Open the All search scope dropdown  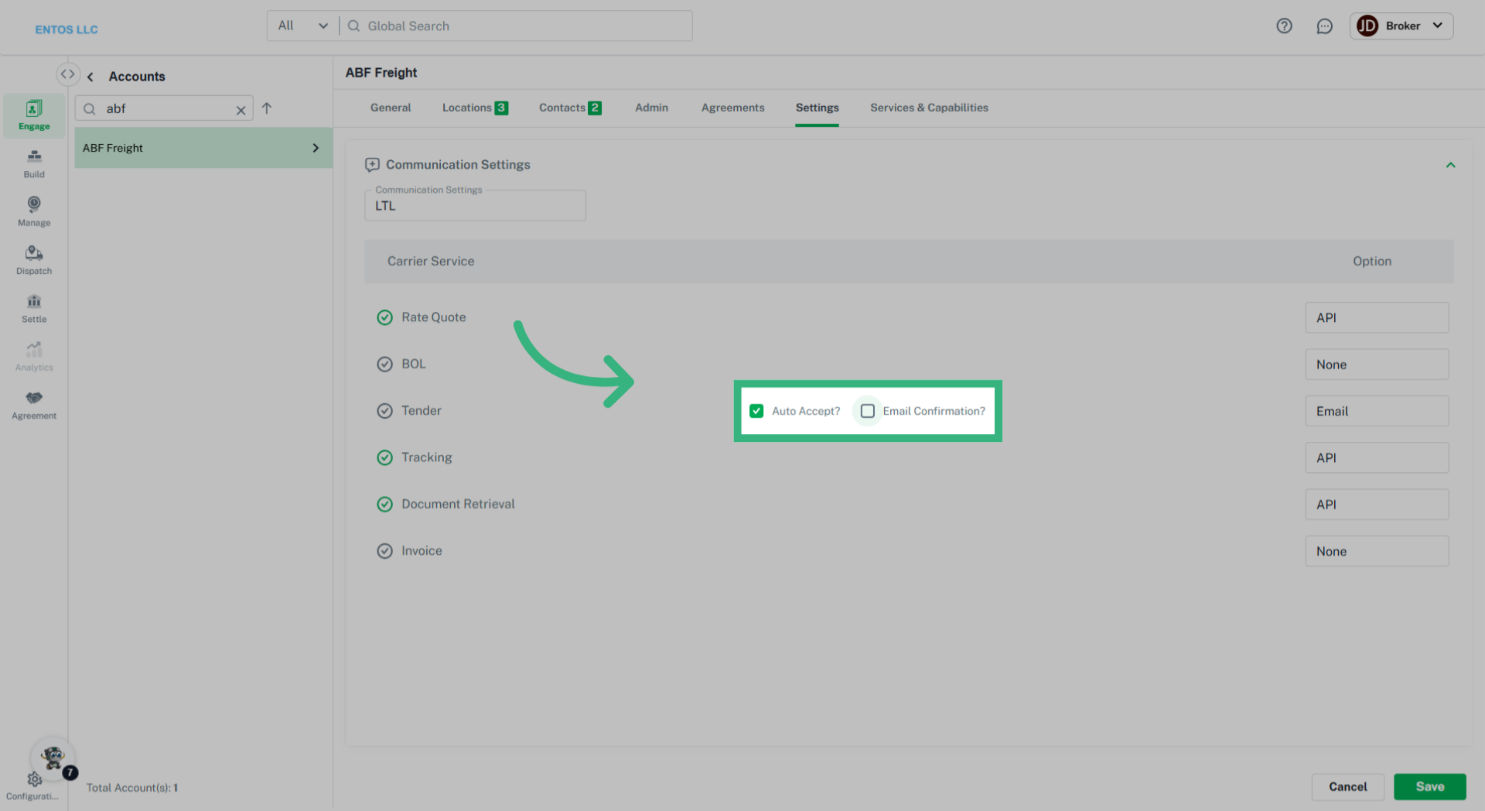(x=302, y=26)
